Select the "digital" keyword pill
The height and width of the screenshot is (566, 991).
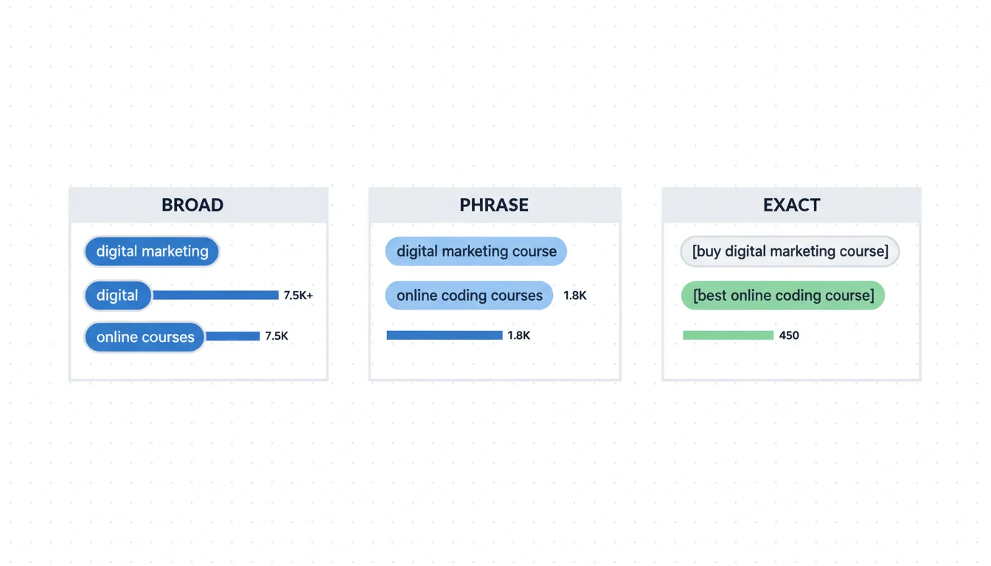coord(117,296)
